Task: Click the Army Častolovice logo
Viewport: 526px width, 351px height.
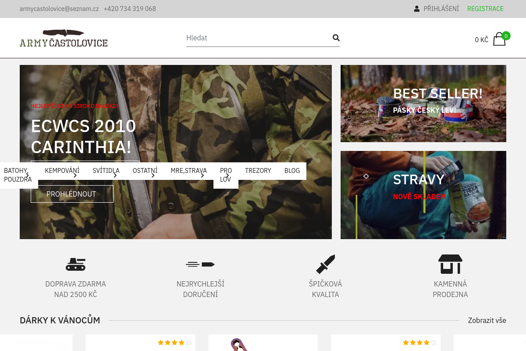Action: click(64, 39)
